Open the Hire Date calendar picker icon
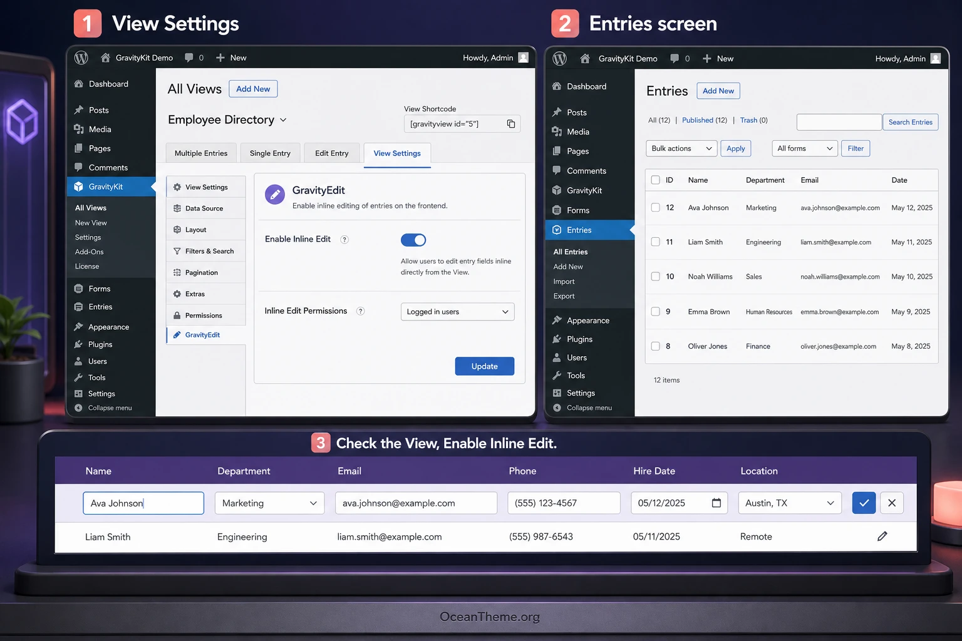Image resolution: width=962 pixels, height=641 pixels. tap(716, 503)
